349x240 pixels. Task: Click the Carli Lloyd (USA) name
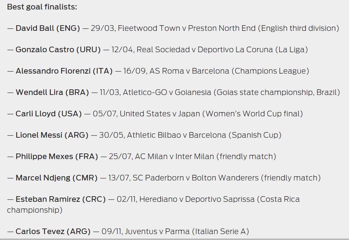48,114
